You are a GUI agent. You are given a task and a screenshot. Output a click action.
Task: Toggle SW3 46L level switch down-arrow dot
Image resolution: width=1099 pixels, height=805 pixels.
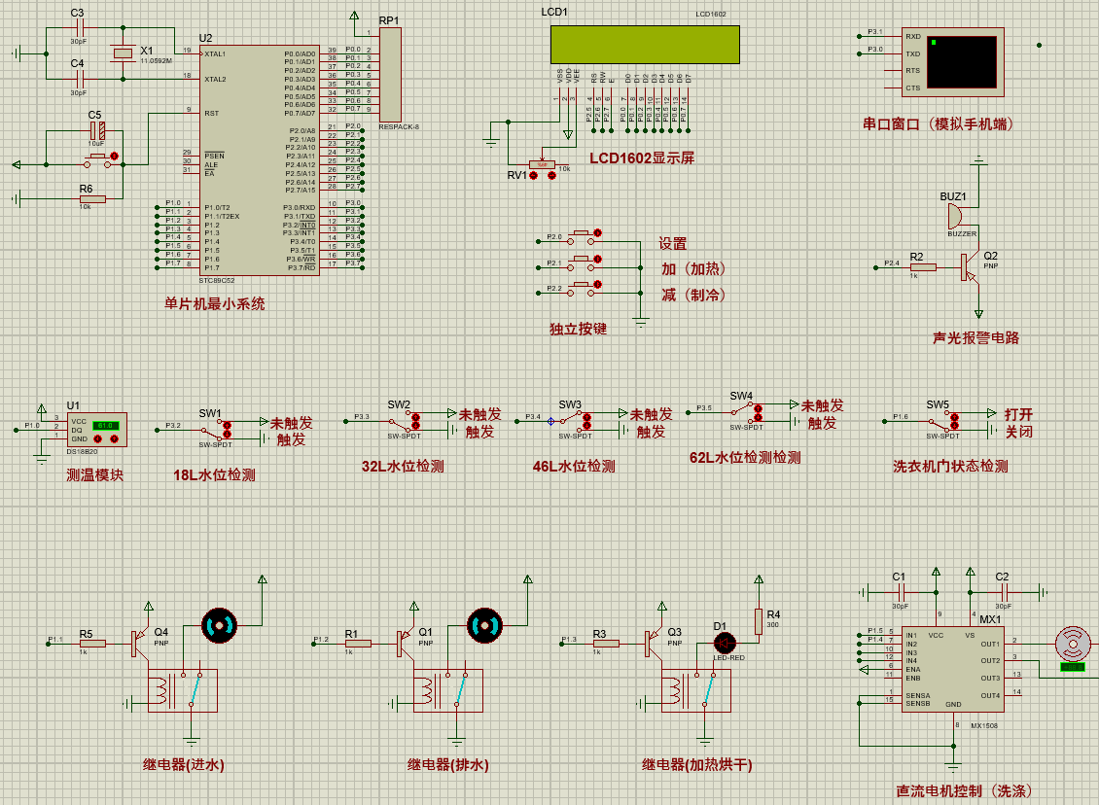coord(587,426)
